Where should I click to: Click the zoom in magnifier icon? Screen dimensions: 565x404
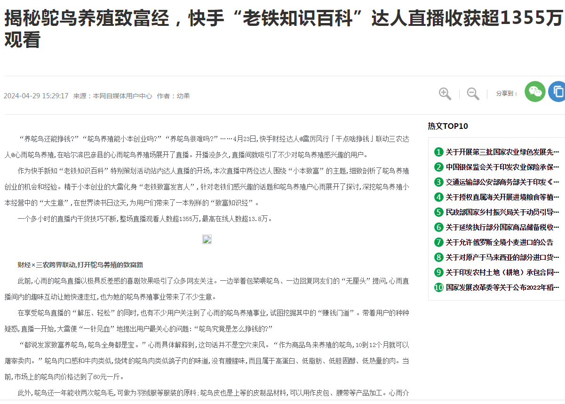[x=445, y=94]
